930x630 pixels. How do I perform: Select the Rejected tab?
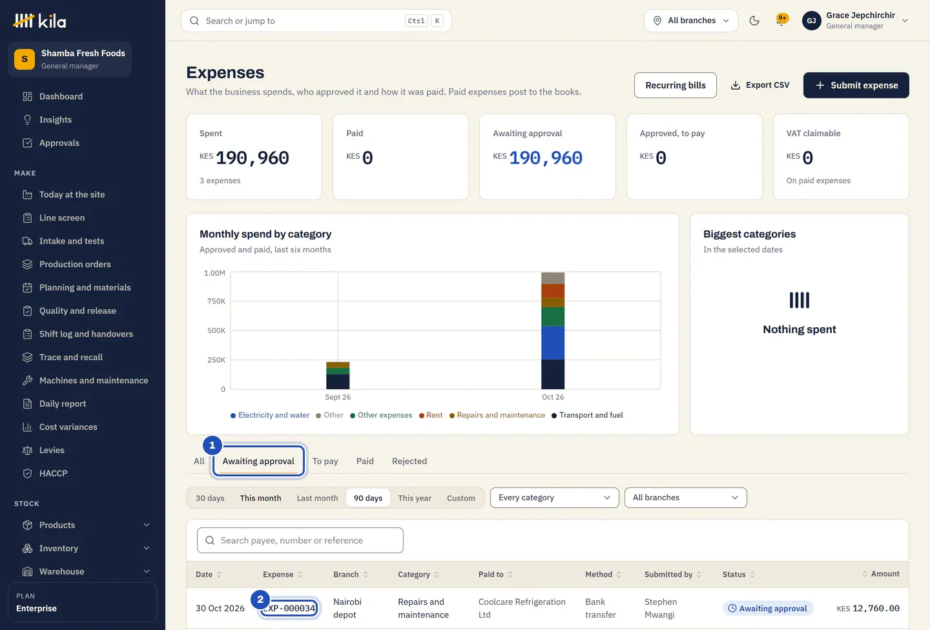[x=409, y=461]
